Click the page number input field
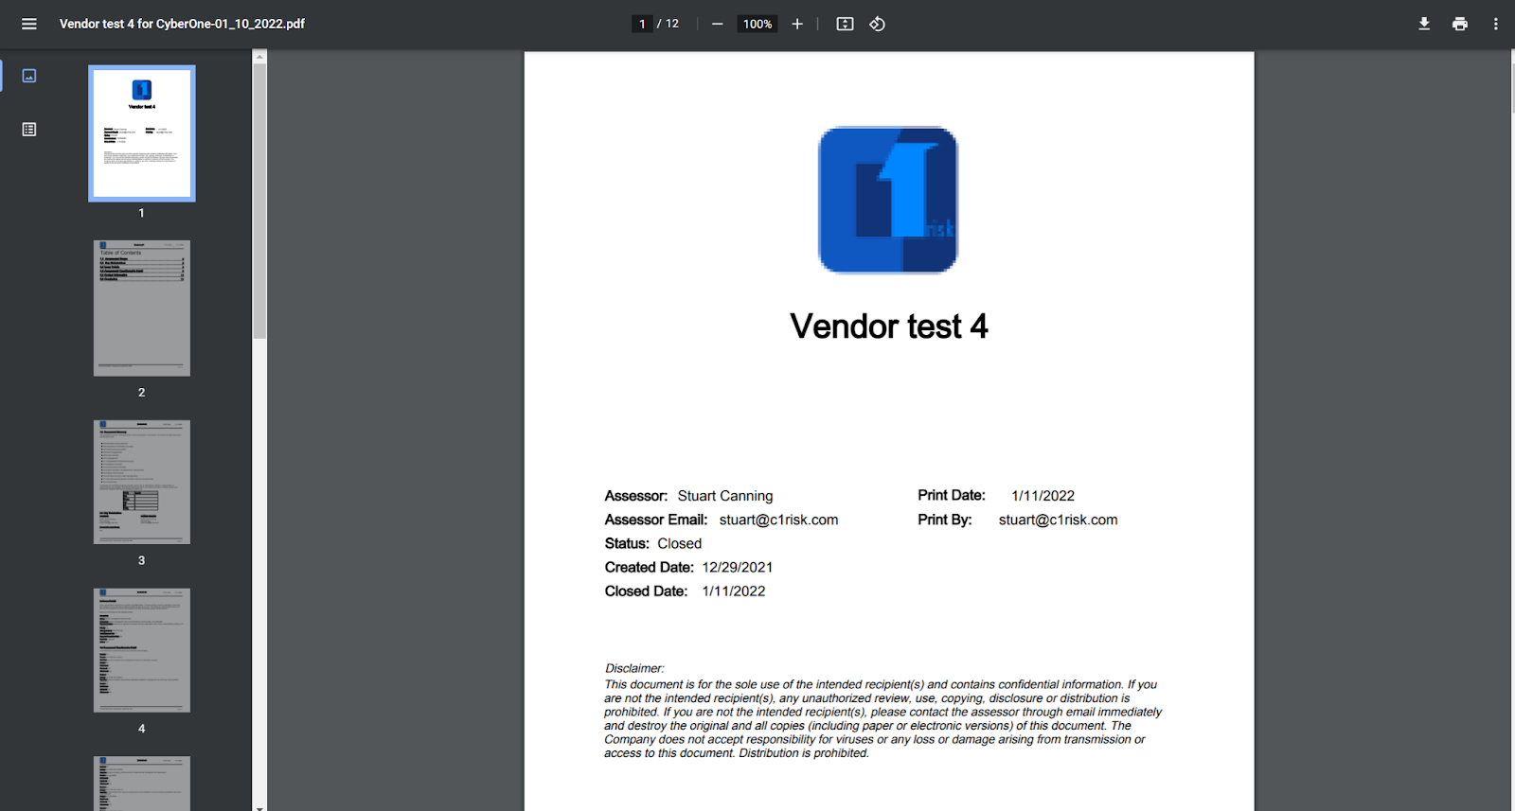1515x811 pixels. pos(642,24)
